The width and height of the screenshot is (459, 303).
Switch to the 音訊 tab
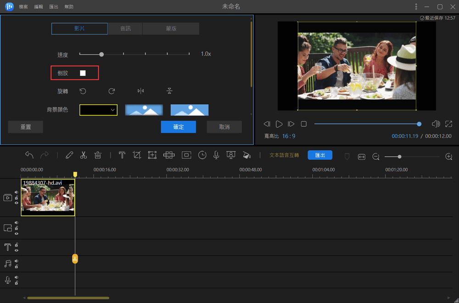(x=125, y=28)
